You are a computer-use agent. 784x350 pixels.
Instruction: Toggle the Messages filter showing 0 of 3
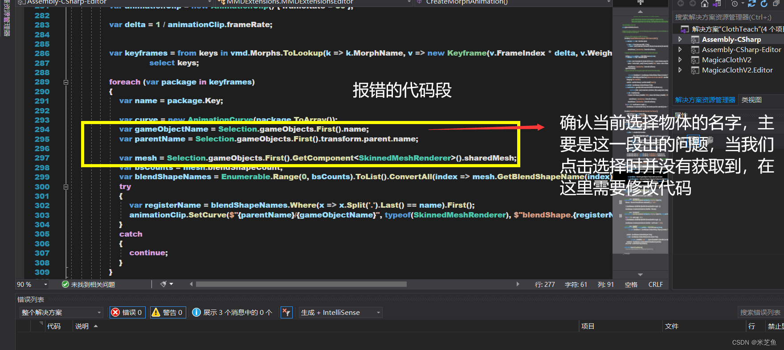pos(233,313)
